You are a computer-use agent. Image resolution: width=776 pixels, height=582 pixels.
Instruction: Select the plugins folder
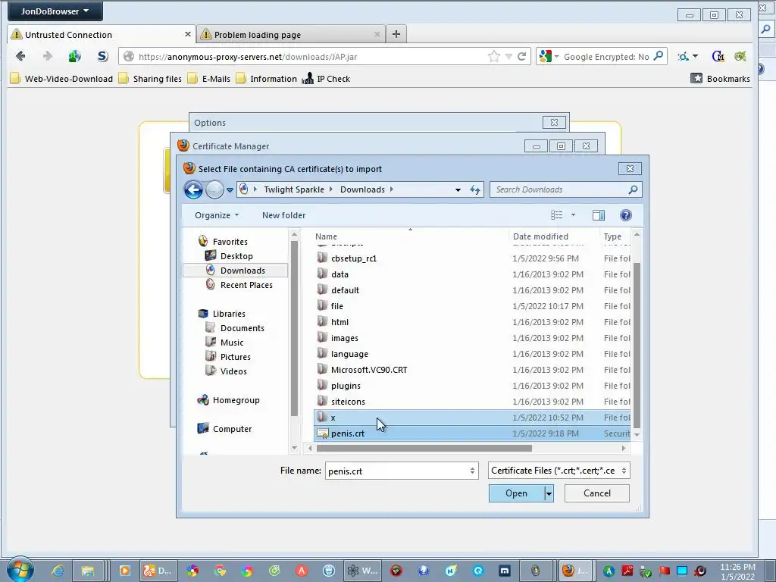click(473, 386)
